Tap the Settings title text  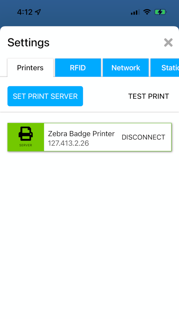pos(28,43)
